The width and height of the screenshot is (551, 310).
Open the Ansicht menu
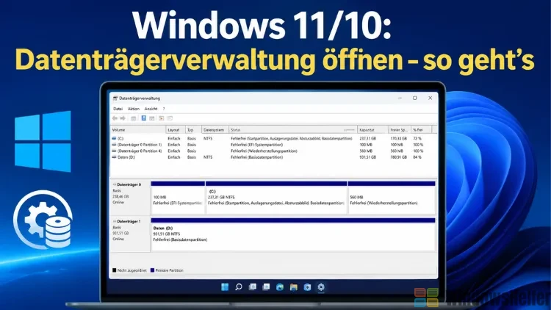pyautogui.click(x=151, y=109)
